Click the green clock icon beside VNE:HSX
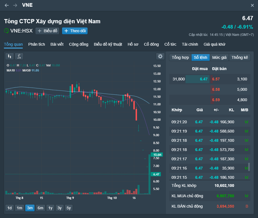 [x=6, y=31]
